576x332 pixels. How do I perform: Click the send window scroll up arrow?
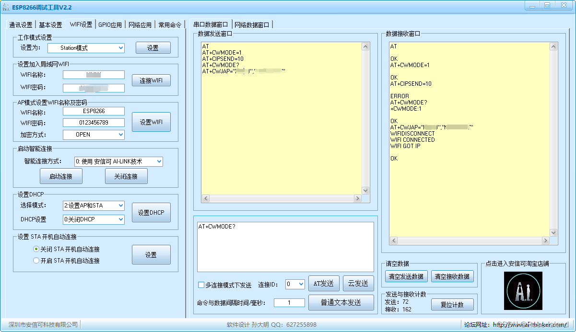pos(365,46)
